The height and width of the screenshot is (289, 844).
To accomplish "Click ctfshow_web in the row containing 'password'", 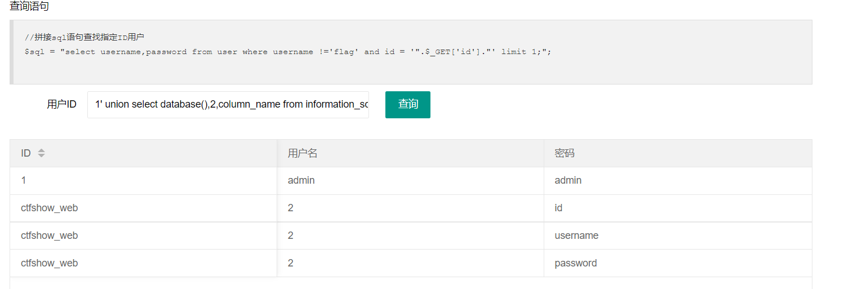I will click(x=50, y=264).
